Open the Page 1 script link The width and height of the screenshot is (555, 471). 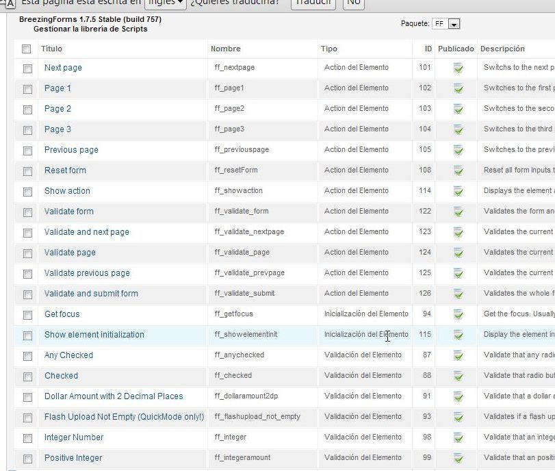[x=57, y=88]
